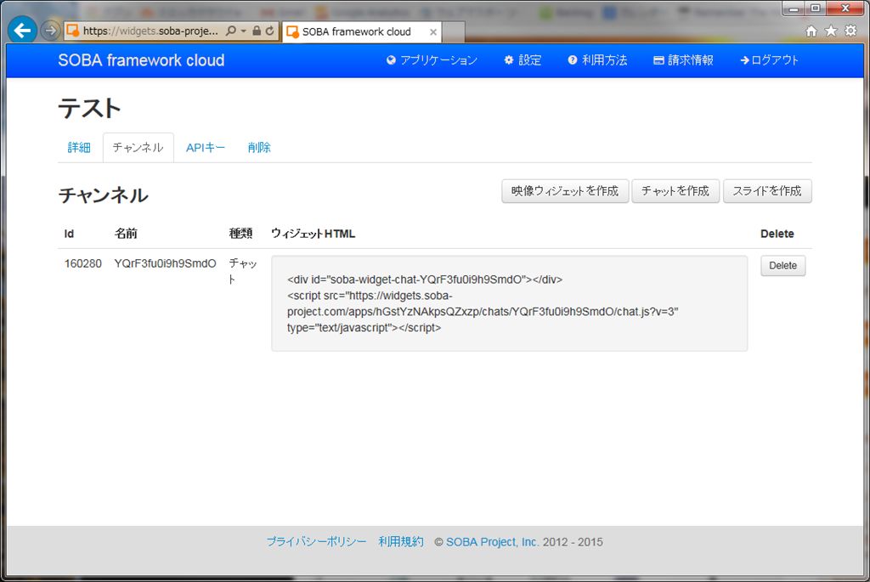Delete channel 160280 with Delete button
This screenshot has width=870, height=582.
coord(782,266)
